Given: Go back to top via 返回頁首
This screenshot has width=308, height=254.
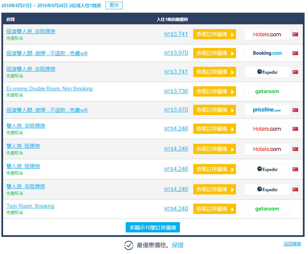Looking at the screenshot, I should coord(292,244).
